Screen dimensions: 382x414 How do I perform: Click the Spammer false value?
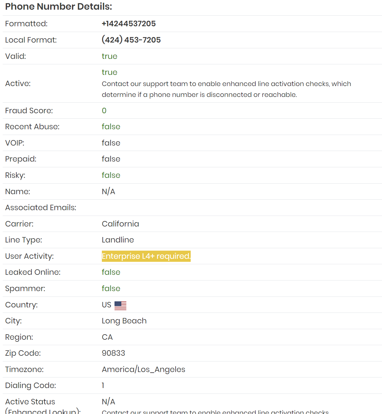[111, 288]
